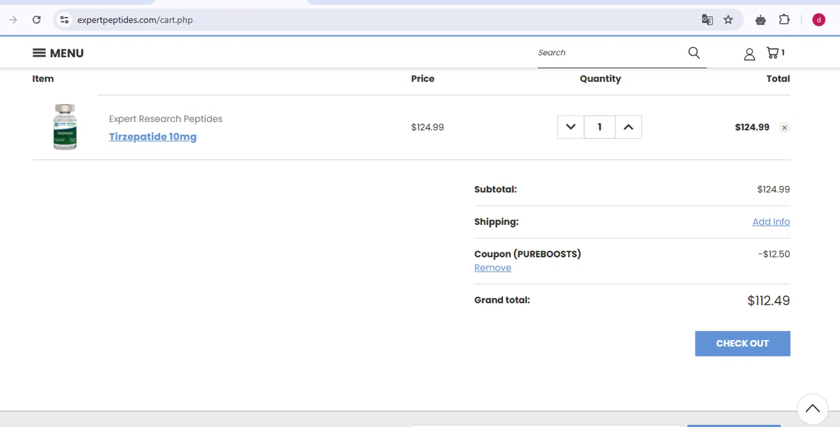
Task: Click the bold row total $124.99
Action: point(752,127)
